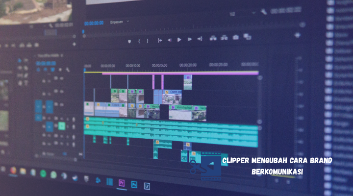The image size is (353, 196).
Task: Click 00:00:10:00 on the timeline ruler
Action: point(133,66)
